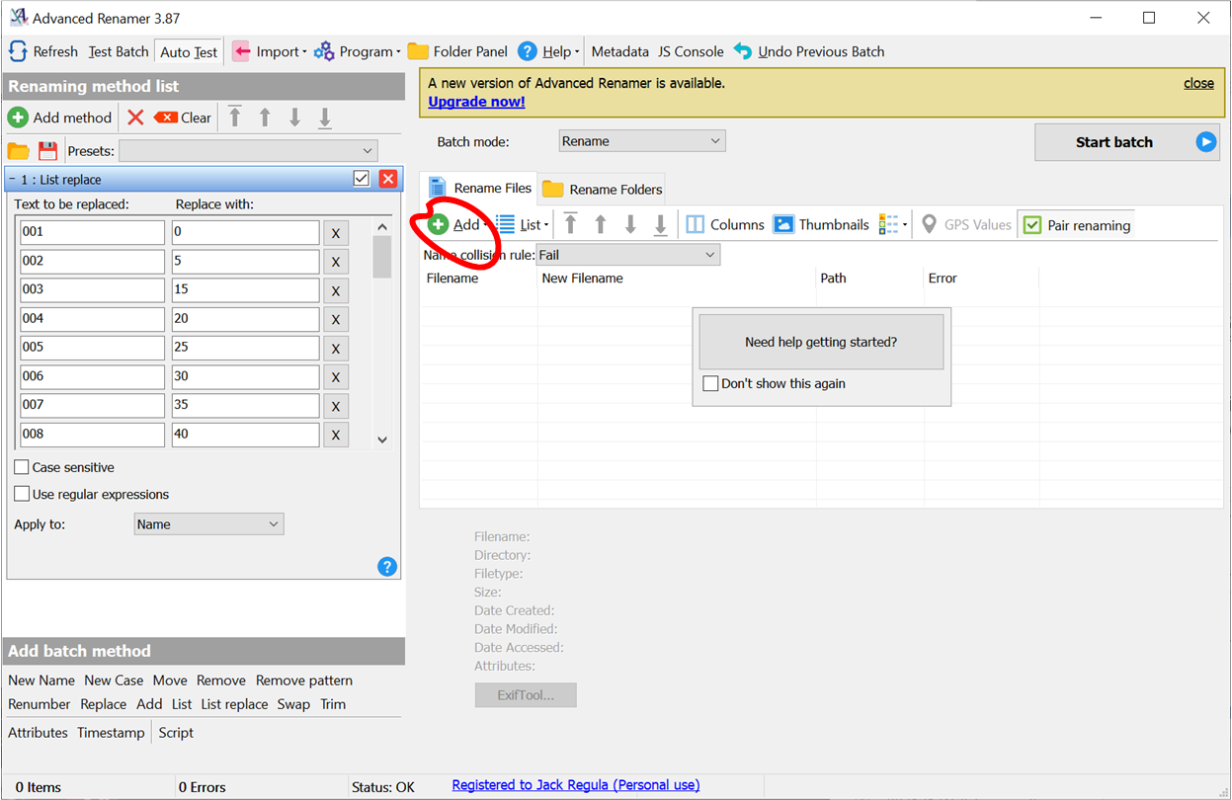This screenshot has width=1232, height=800.
Task: Remove the 001 replacement row
Action: 336,233
